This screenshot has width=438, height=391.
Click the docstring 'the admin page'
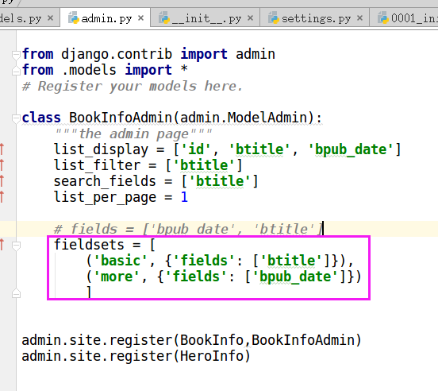(x=133, y=134)
